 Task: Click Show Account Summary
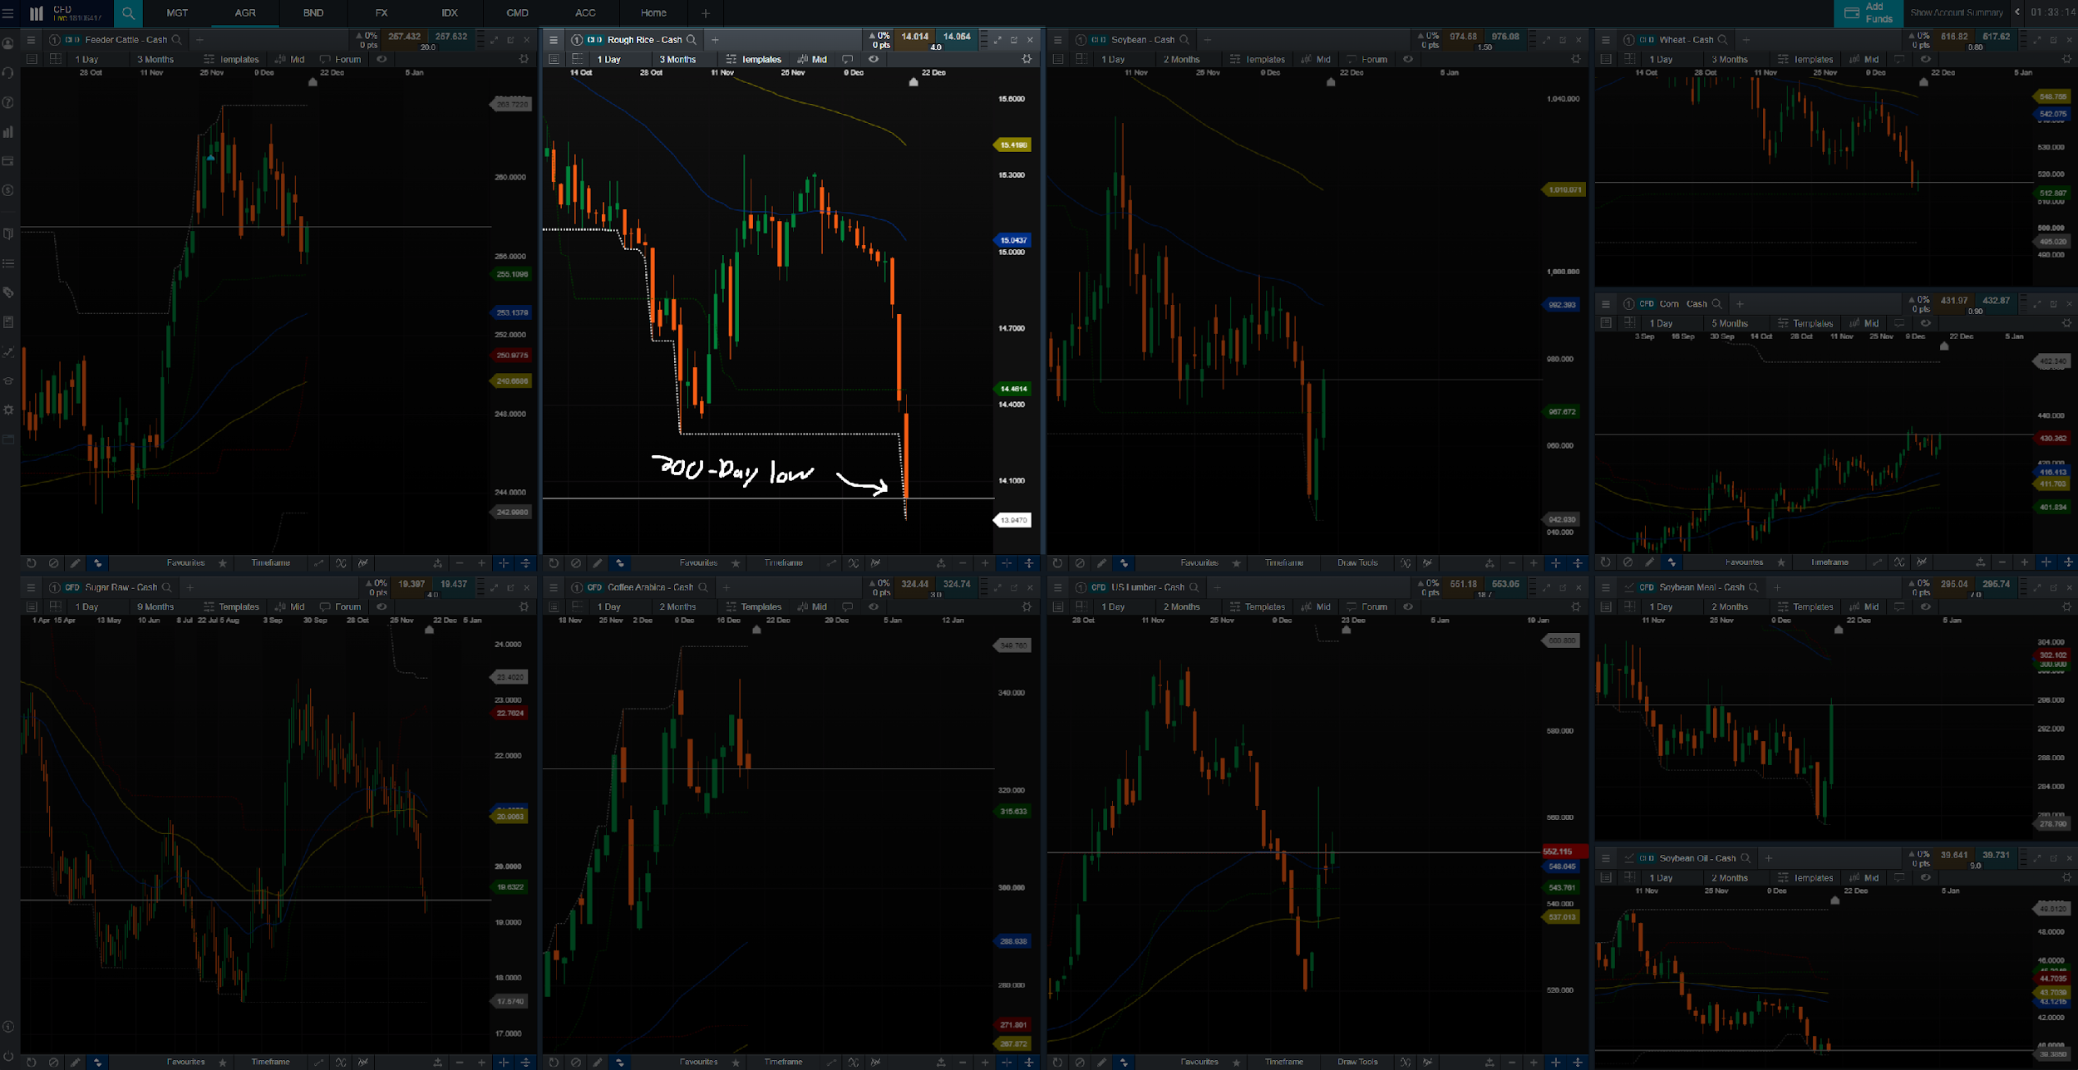(x=1957, y=13)
